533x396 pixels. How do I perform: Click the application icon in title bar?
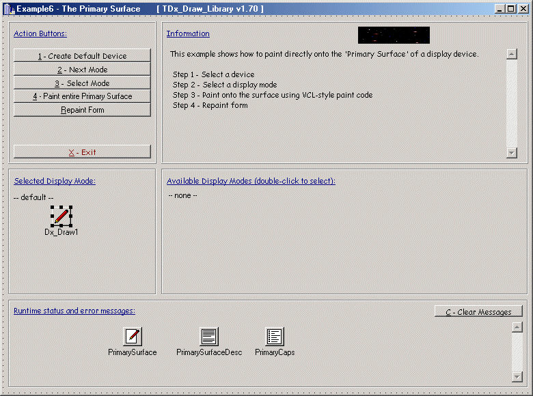pyautogui.click(x=9, y=9)
